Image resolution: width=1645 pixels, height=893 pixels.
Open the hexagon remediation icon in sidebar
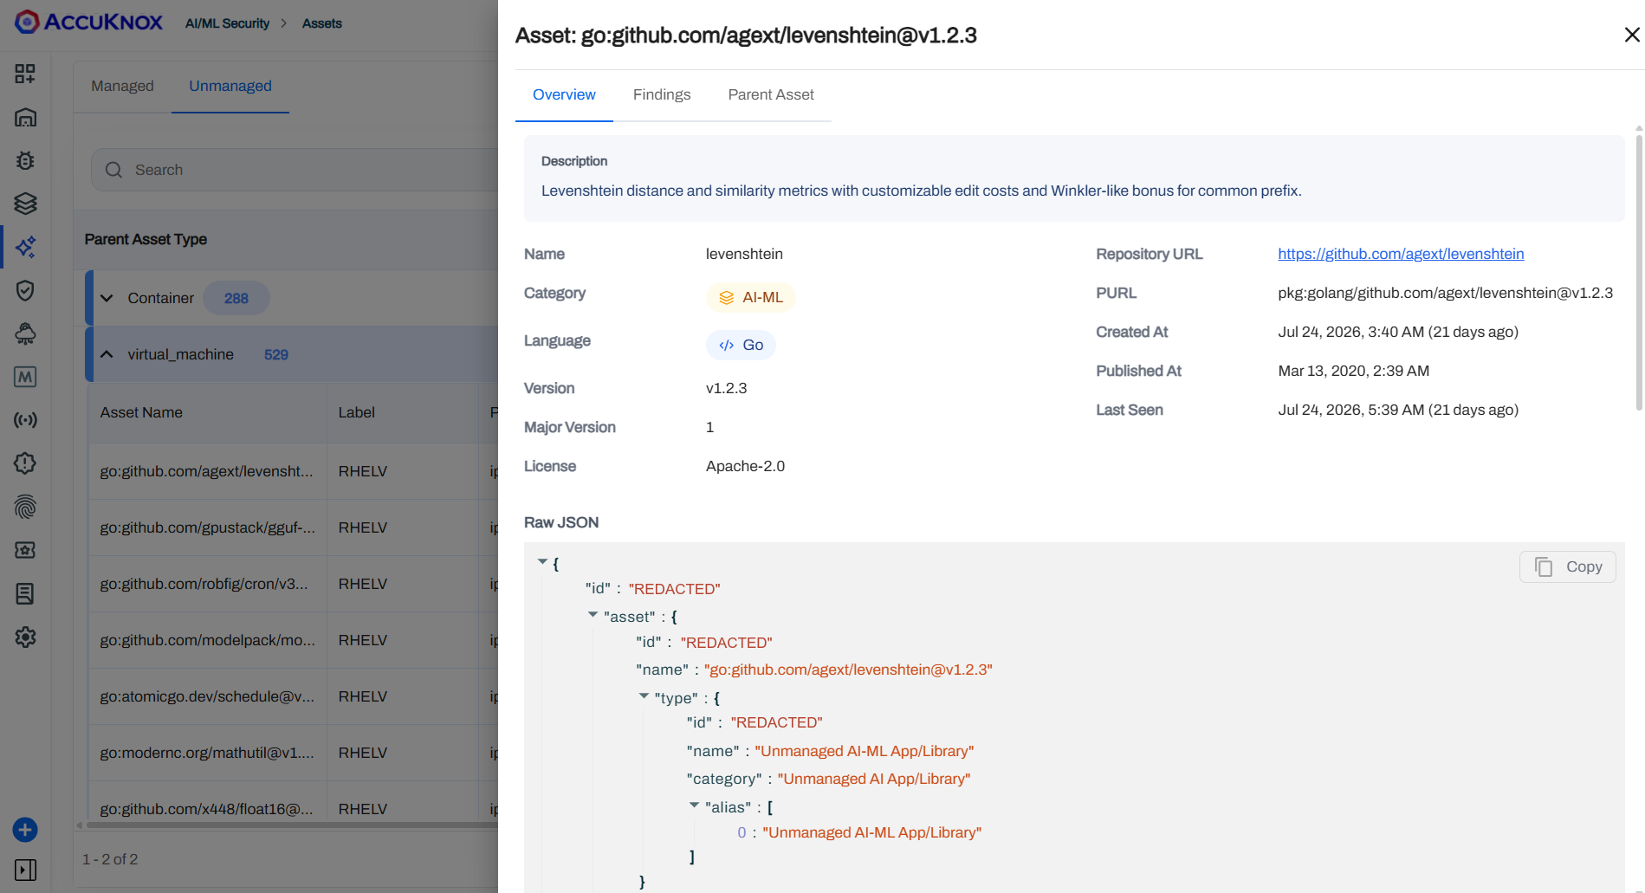(x=25, y=463)
